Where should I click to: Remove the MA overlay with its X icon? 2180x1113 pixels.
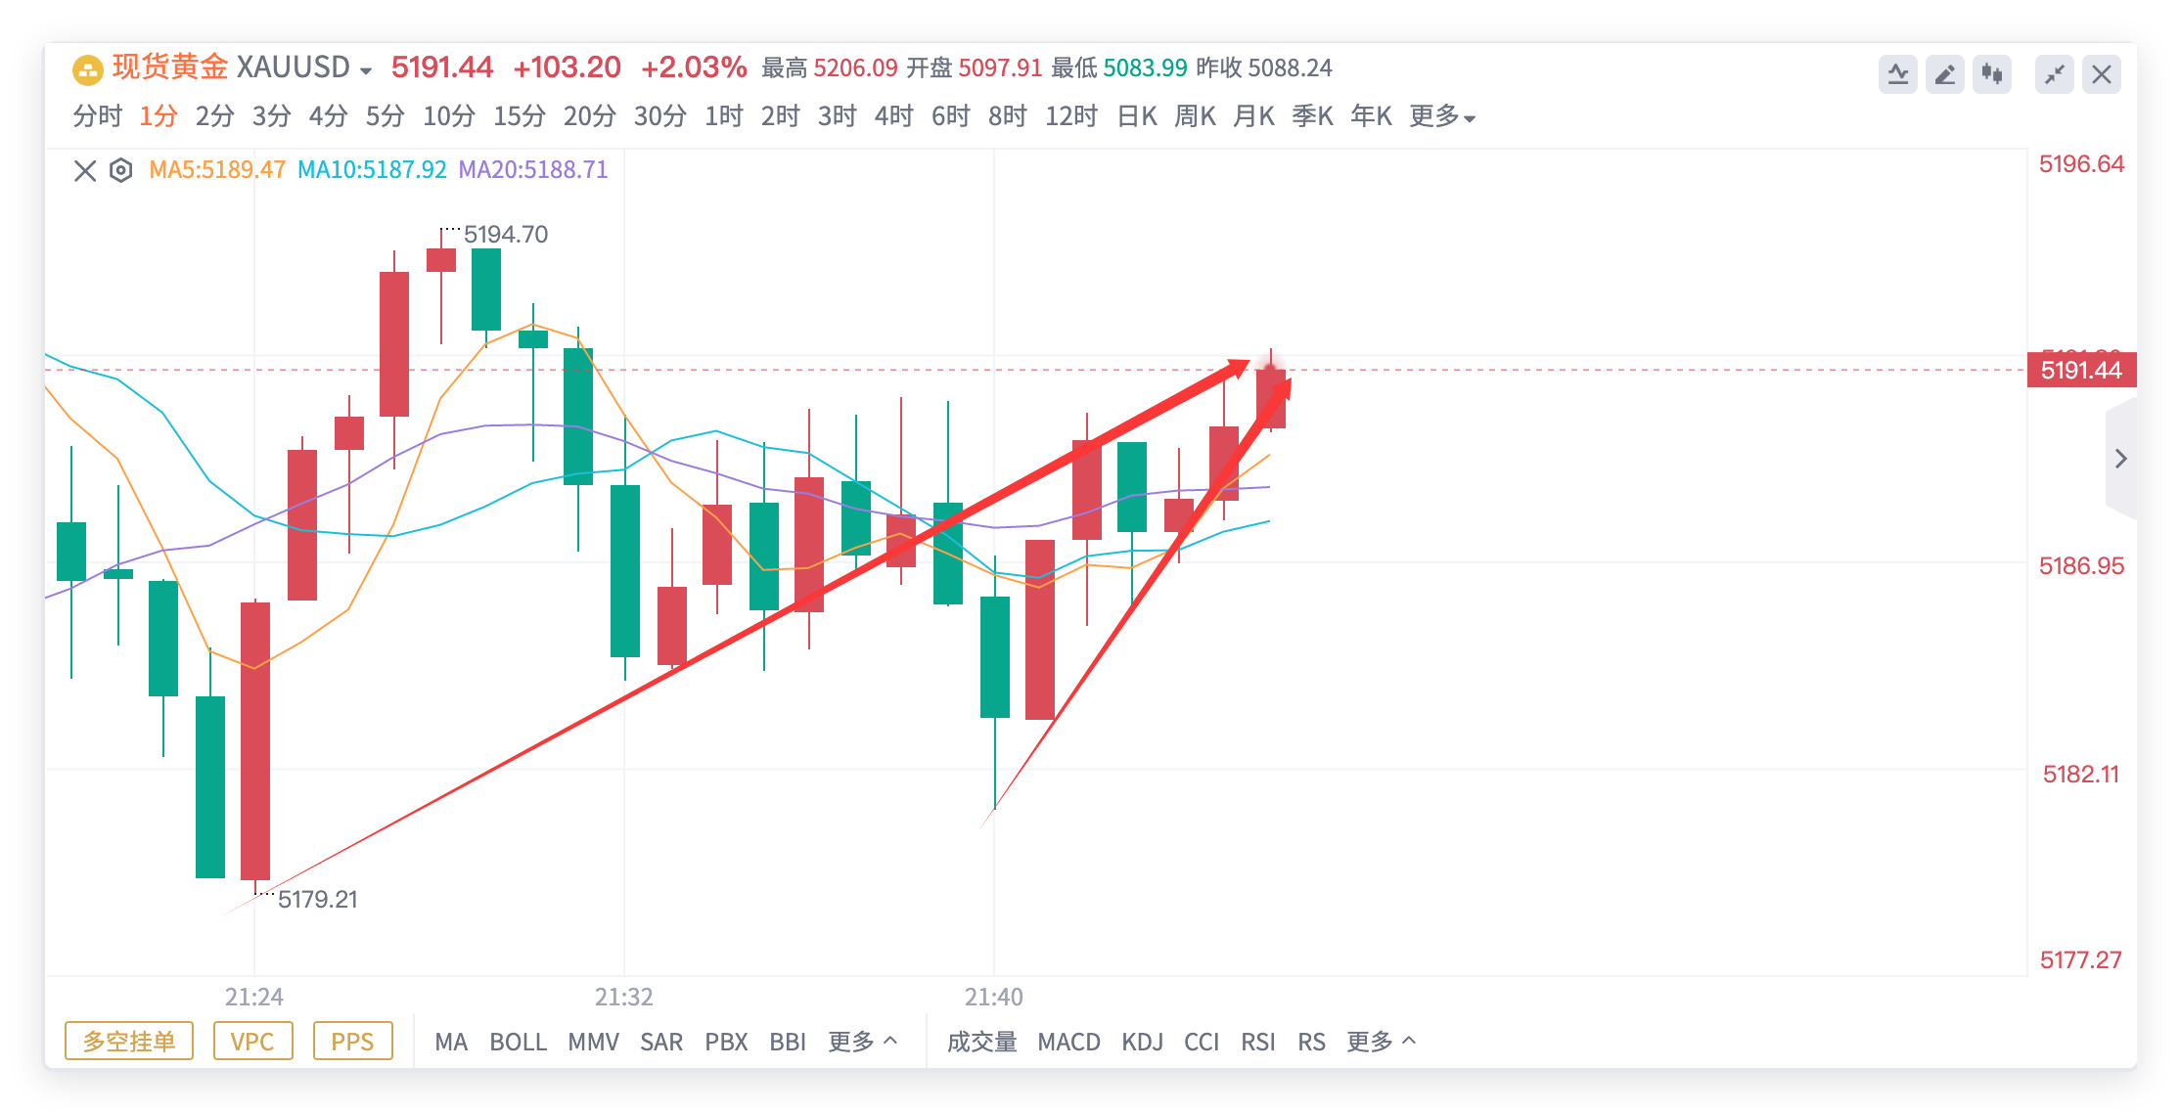[84, 170]
